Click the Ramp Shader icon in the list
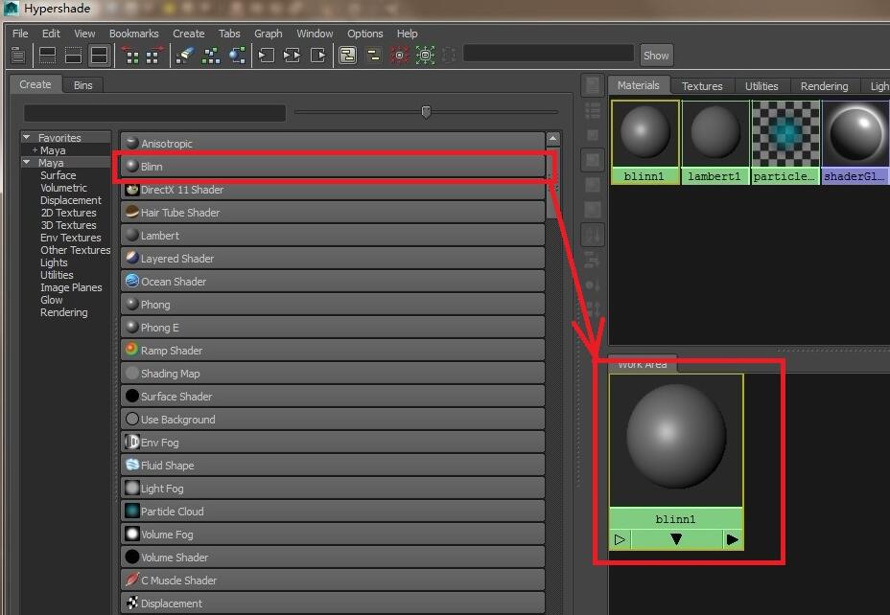890x615 pixels. (132, 351)
